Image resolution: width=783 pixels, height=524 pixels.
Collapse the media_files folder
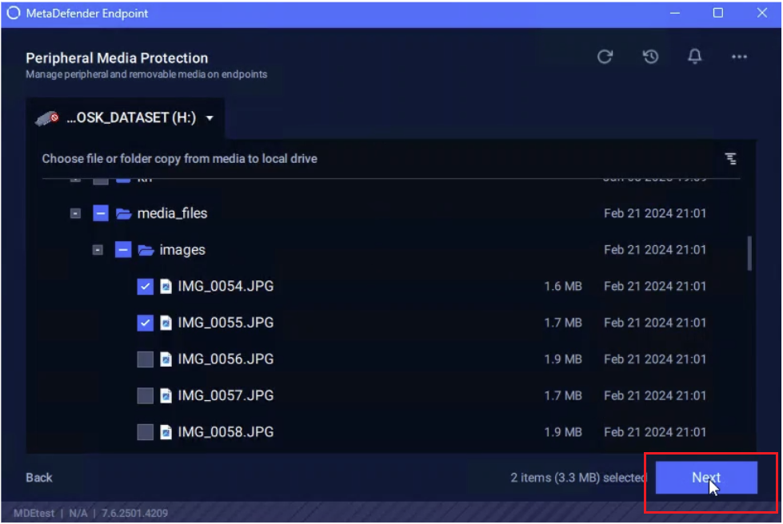pyautogui.click(x=75, y=214)
